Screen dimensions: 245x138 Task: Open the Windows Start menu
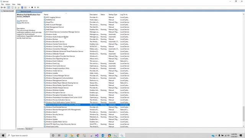(x=3, y=135)
